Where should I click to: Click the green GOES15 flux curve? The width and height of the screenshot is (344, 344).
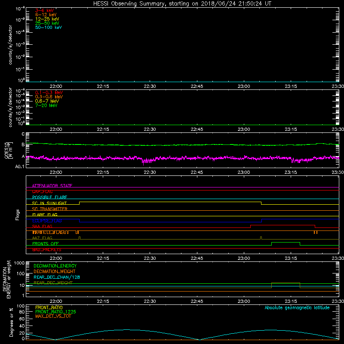click(182, 145)
